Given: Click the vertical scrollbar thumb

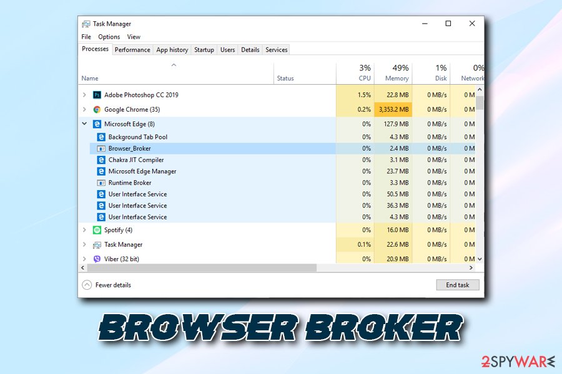Looking at the screenshot, I should click(480, 103).
